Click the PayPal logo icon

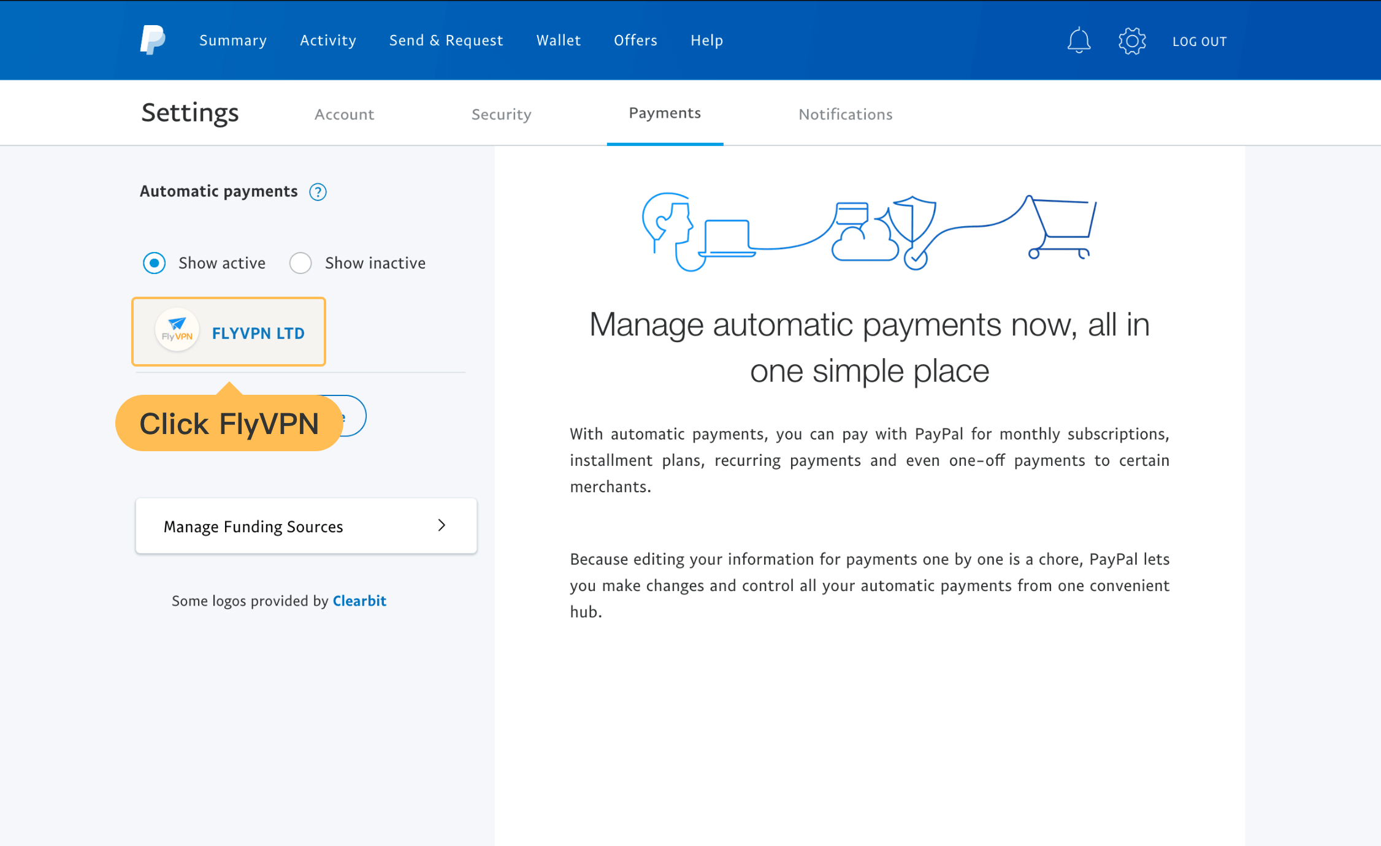(153, 40)
